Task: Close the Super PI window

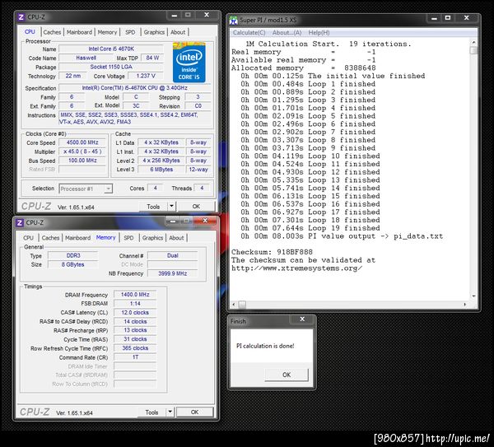Action: point(467,18)
